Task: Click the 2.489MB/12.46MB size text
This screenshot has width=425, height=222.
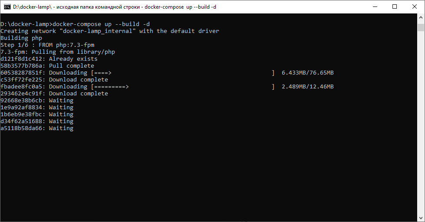Action: (x=307, y=87)
